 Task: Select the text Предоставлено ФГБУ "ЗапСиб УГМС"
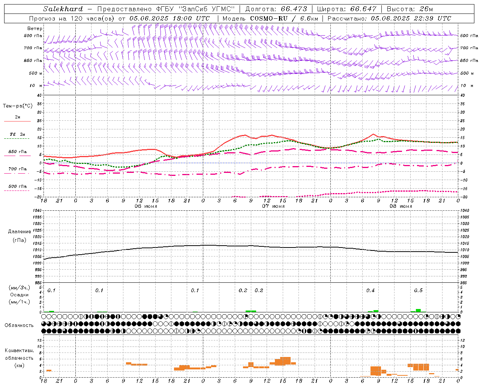click(x=165, y=9)
